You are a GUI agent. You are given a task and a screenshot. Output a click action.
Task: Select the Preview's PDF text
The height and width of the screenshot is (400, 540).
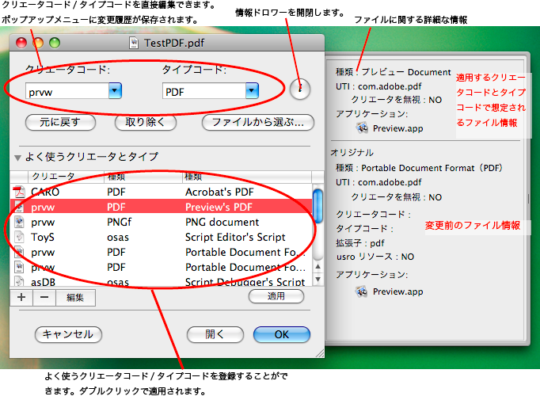(219, 207)
